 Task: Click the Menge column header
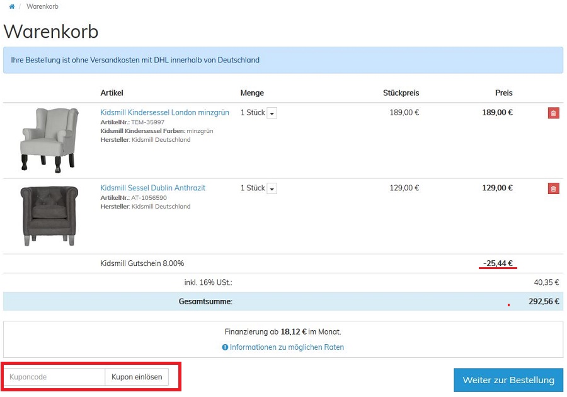[252, 93]
